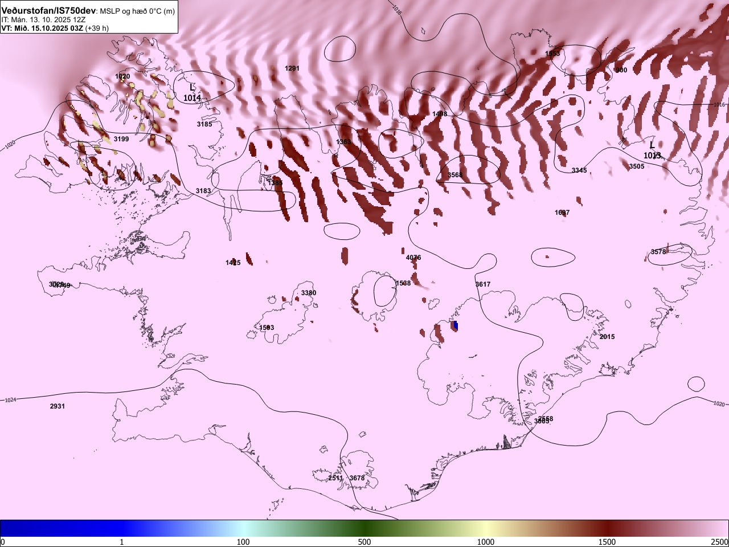Click the color scale tick label '0'

[x=3, y=542]
